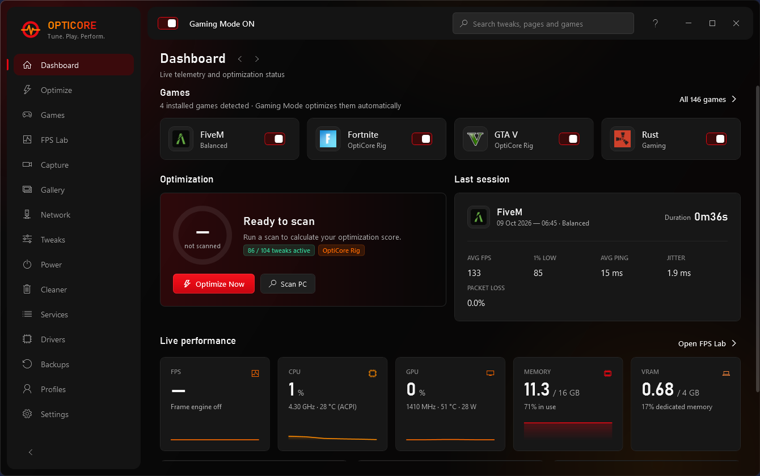Click the Gallery sidebar icon
Image resolution: width=760 pixels, height=476 pixels.
[x=27, y=190]
